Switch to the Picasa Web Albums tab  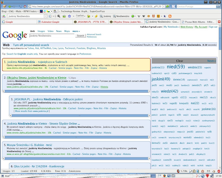[199, 22]
